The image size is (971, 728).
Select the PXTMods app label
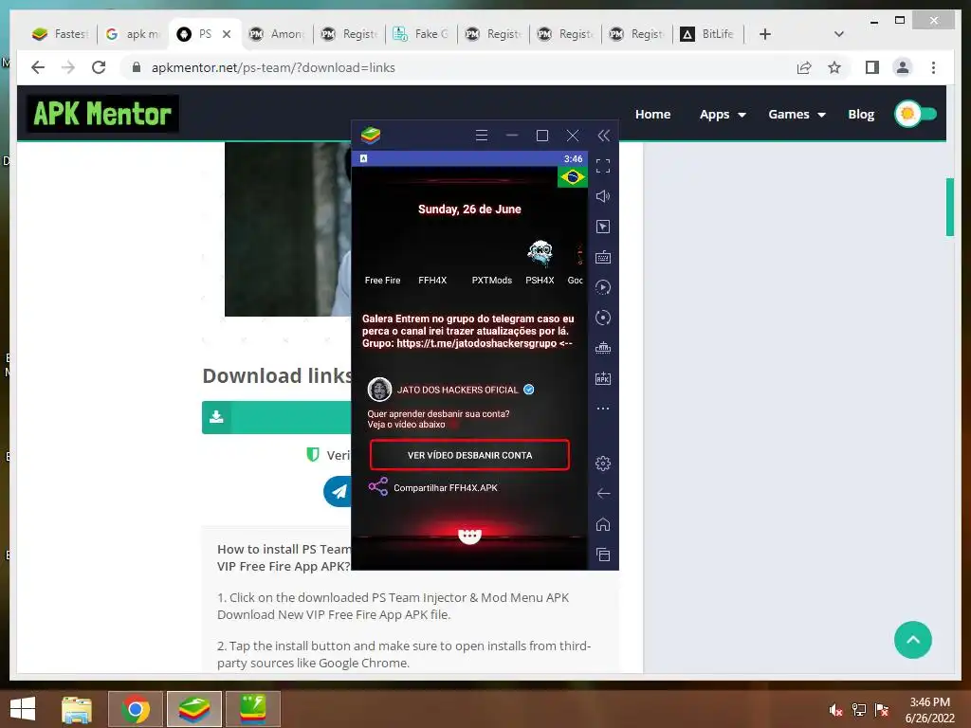(492, 281)
